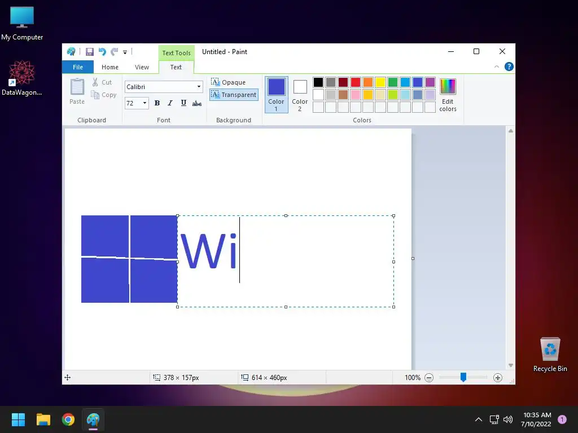Screen dimensions: 578x433
Task: Pick the orange color swatch
Action: tap(368, 82)
